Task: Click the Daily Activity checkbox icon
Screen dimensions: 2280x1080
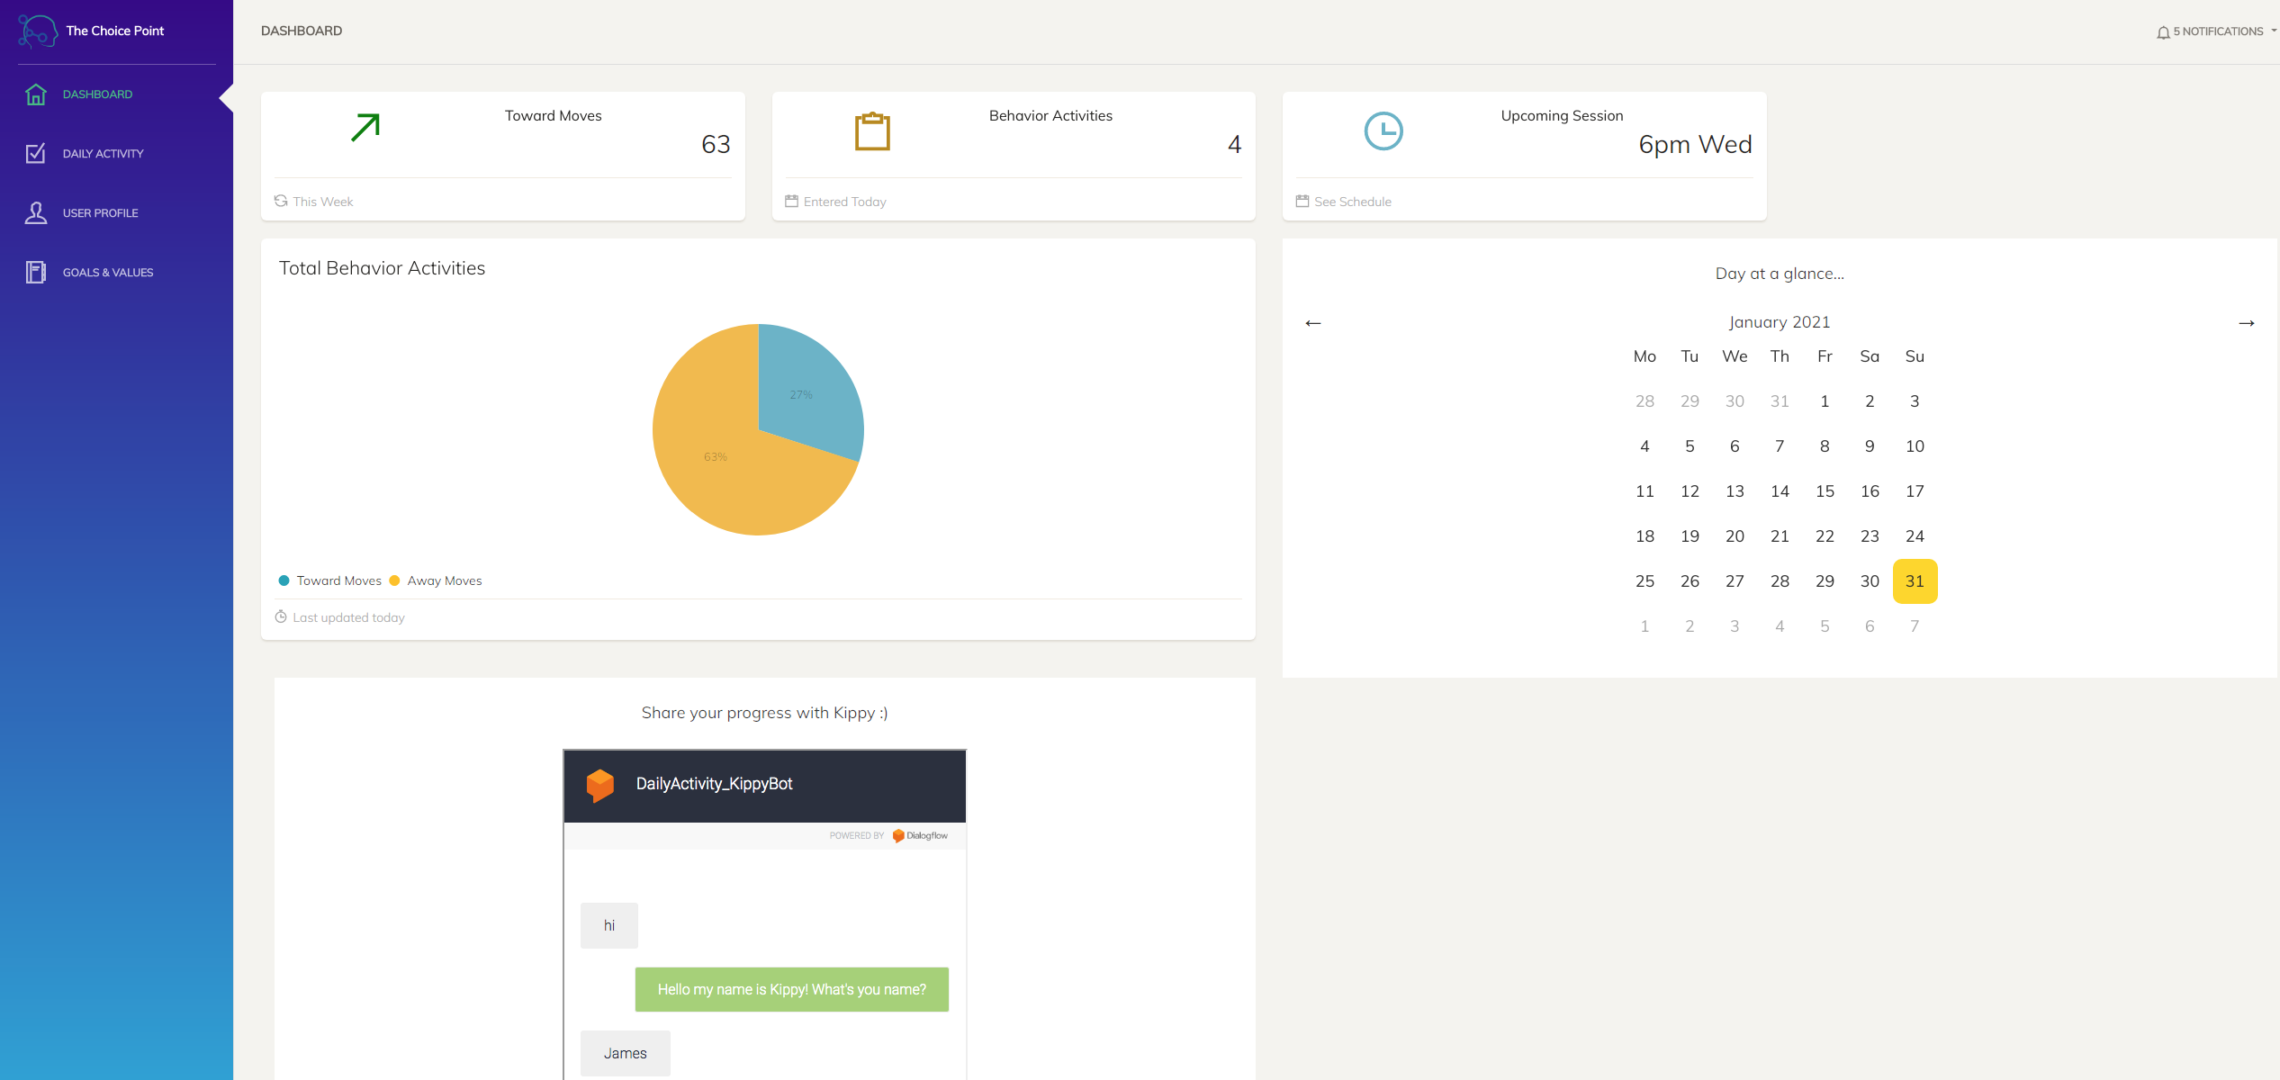Action: coord(36,154)
